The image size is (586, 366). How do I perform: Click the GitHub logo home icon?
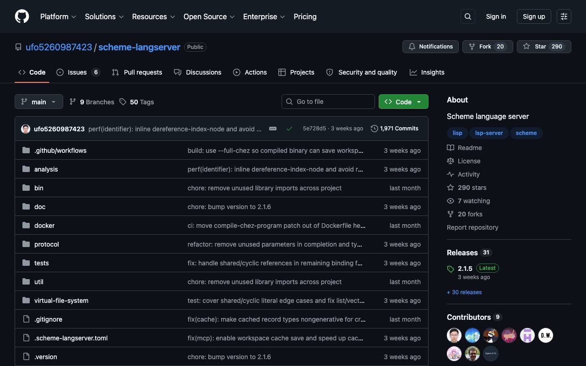tap(22, 16)
